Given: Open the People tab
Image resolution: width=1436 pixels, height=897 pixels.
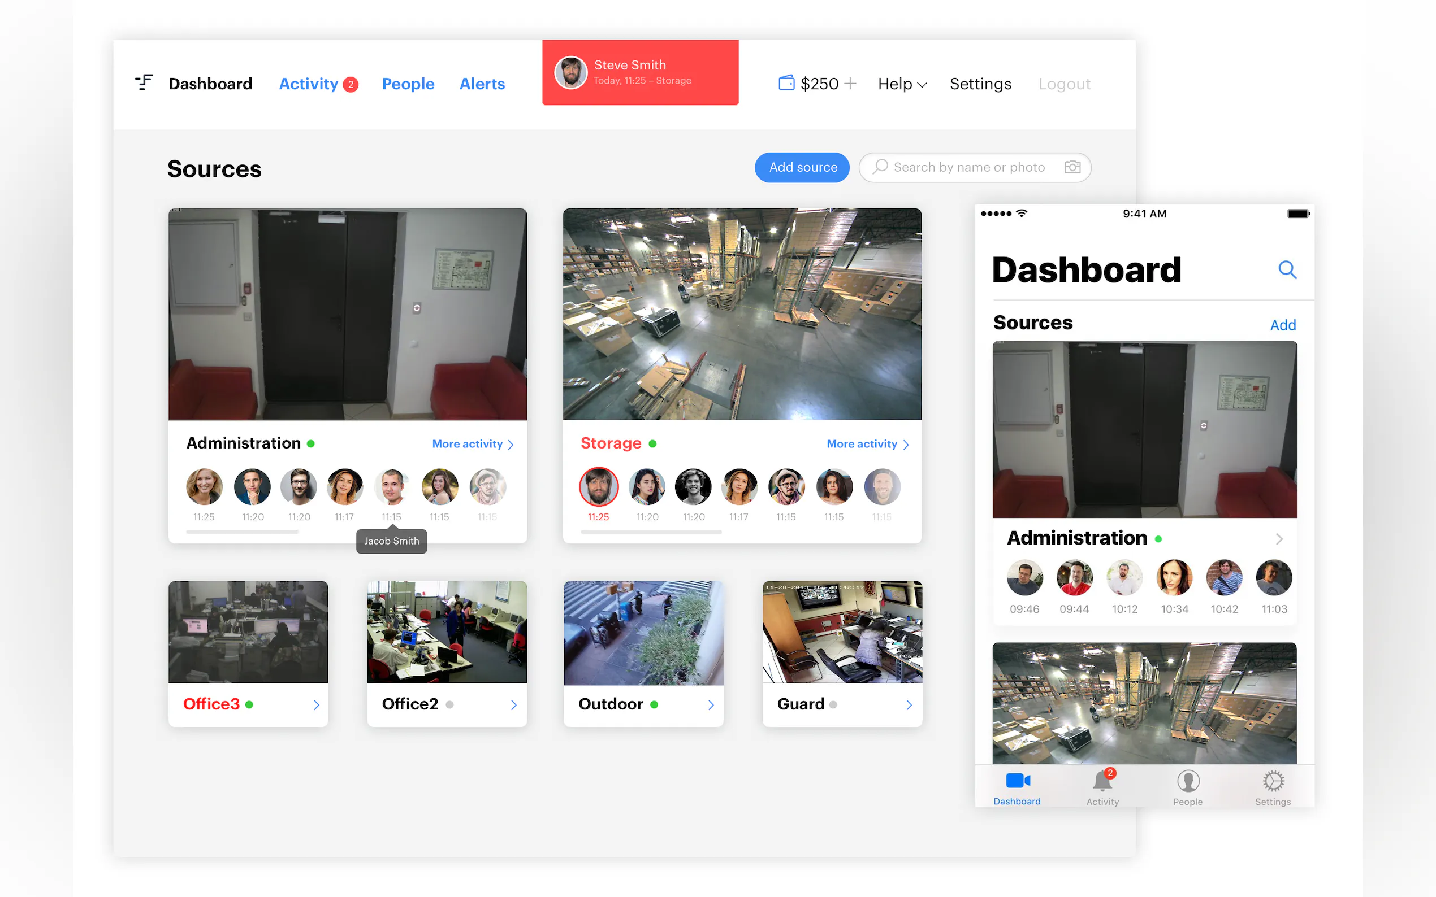Looking at the screenshot, I should [408, 84].
